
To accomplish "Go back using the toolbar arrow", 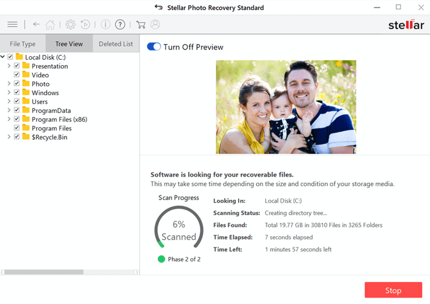I will point(36,24).
